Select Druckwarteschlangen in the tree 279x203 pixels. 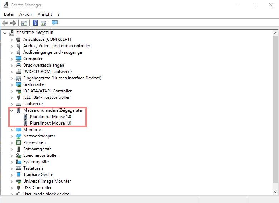pos(44,65)
